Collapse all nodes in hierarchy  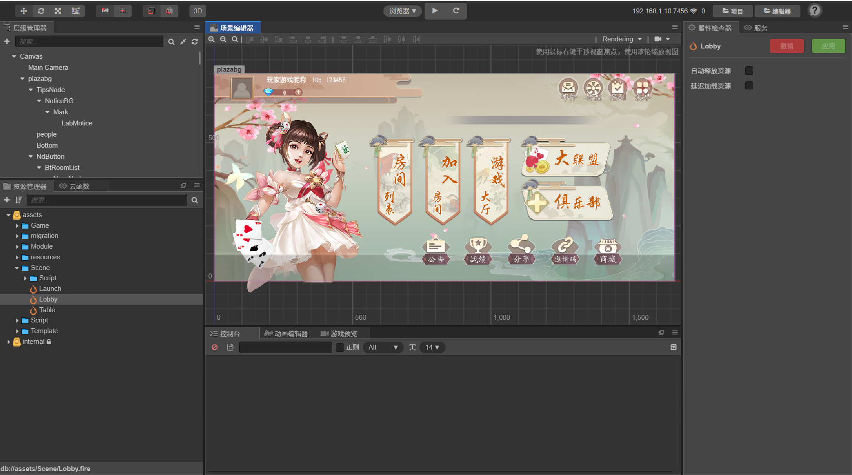[x=183, y=41]
